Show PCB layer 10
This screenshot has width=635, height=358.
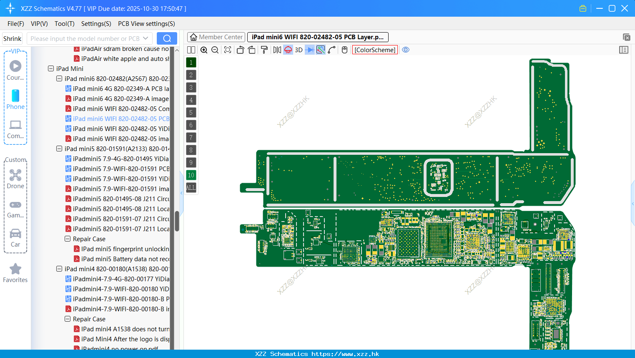coord(191,175)
